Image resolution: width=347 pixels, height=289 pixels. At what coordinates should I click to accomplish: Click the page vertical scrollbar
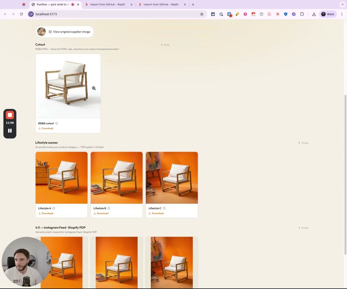[x=345, y=175]
